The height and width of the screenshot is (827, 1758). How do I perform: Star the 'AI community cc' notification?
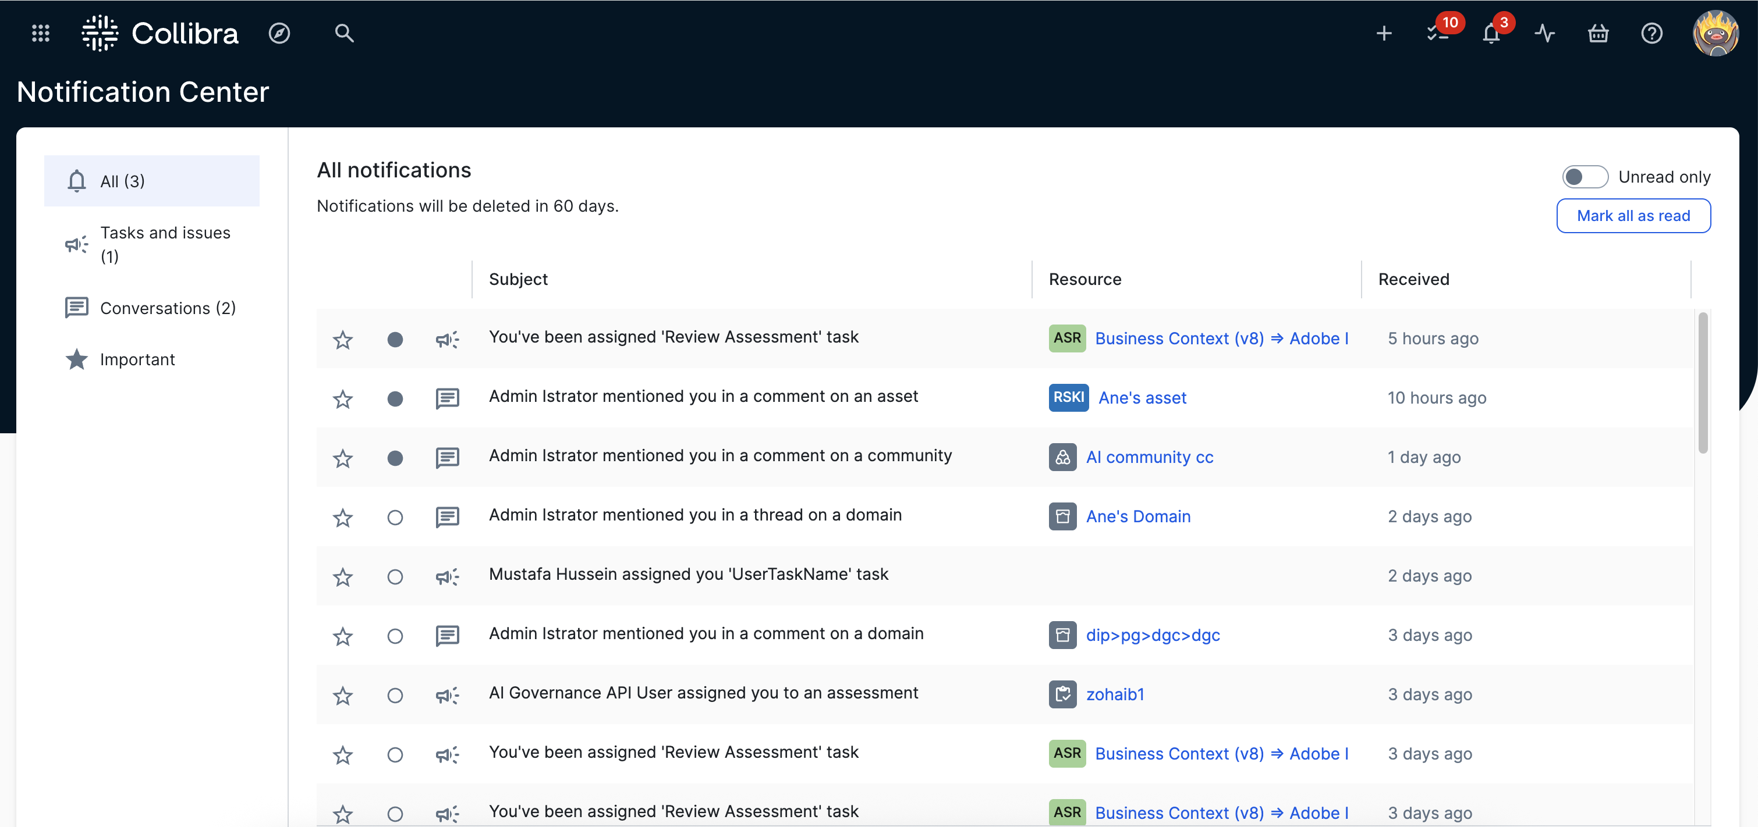click(343, 458)
